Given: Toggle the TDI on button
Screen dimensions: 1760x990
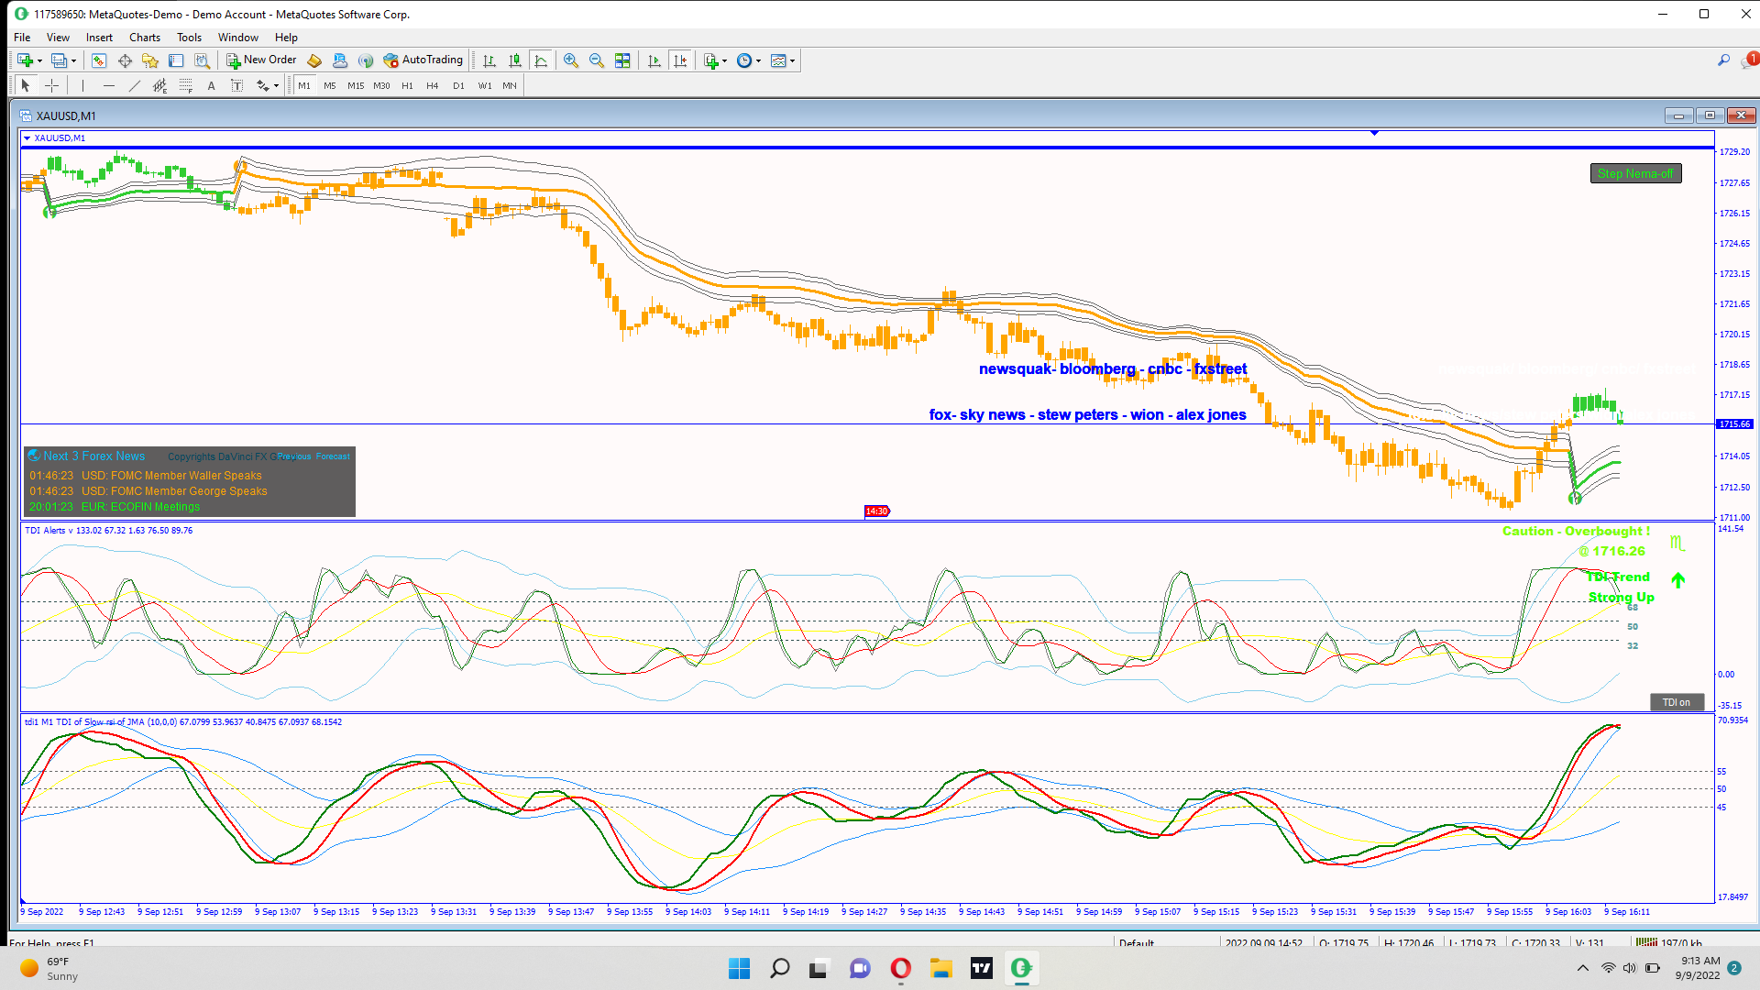Looking at the screenshot, I should click(1677, 702).
